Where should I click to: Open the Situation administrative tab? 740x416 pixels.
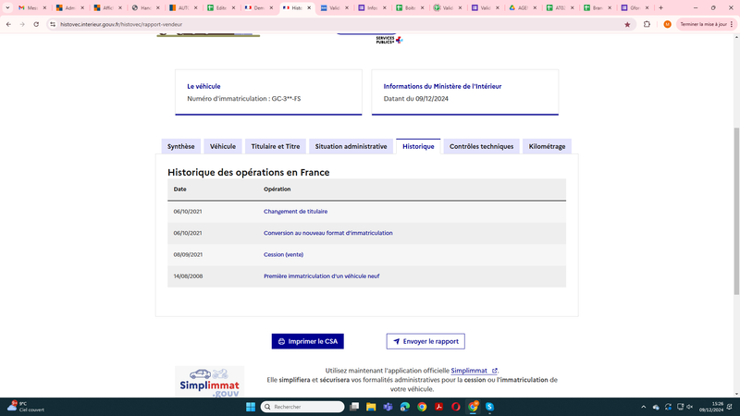351,146
